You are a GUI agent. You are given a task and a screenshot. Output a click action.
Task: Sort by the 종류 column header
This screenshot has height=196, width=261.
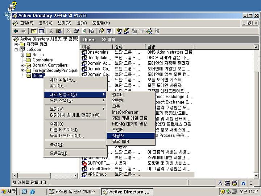129,47
